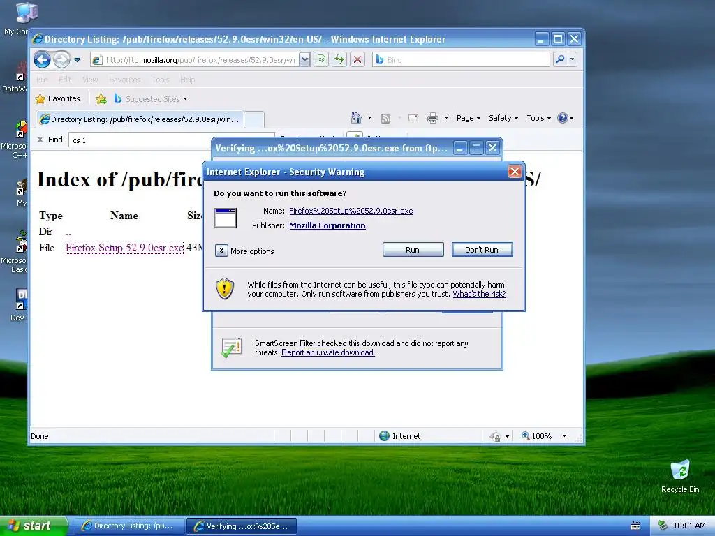Viewport: 715px width, 536px height.
Task: Click the Internet zone globe icon
Action: (x=385, y=435)
